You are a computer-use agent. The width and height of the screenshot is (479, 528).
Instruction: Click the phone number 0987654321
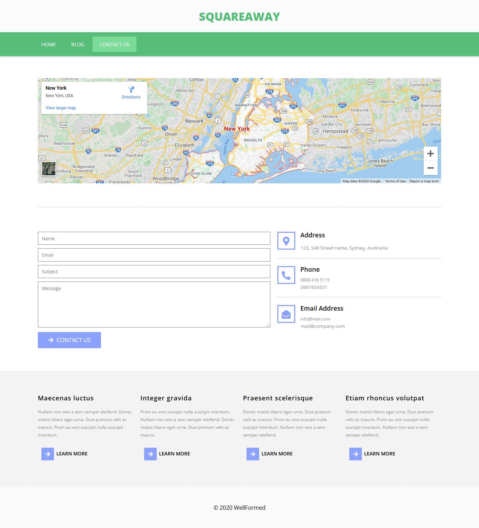click(x=314, y=287)
